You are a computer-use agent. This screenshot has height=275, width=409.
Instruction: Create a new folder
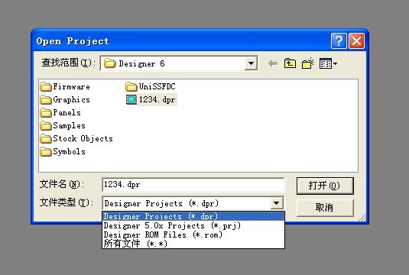click(x=308, y=63)
